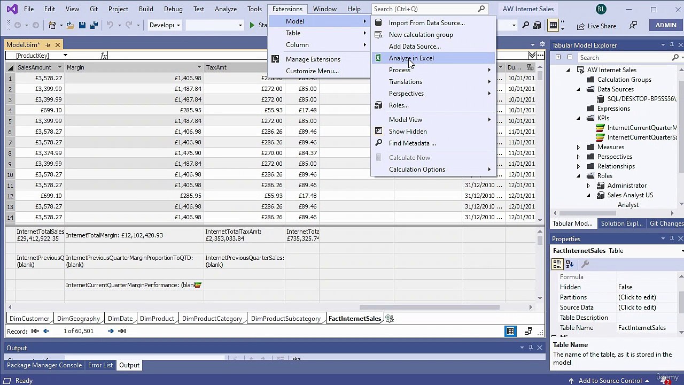Click the Undo toolbar icon

coord(110,25)
